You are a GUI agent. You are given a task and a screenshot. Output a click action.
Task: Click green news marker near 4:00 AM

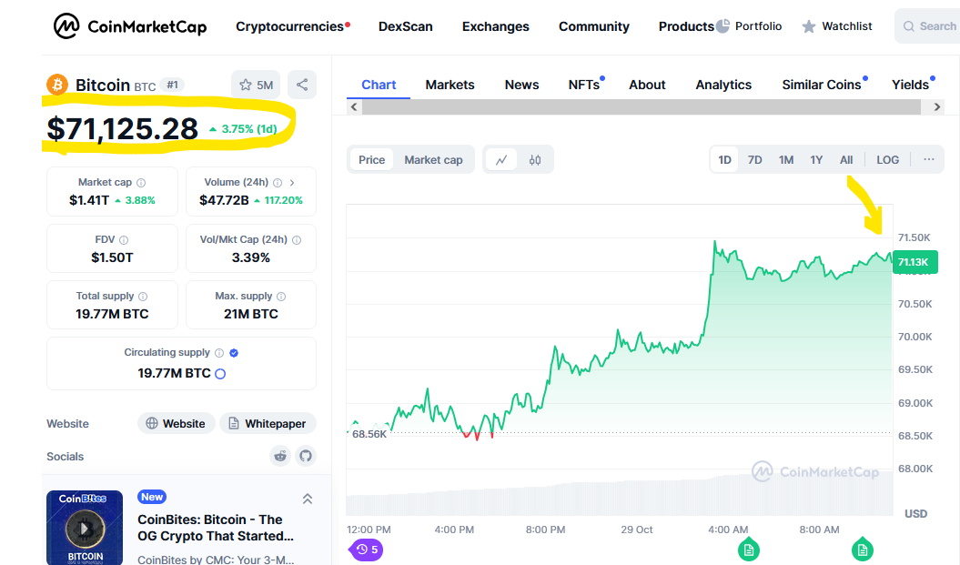(x=748, y=550)
